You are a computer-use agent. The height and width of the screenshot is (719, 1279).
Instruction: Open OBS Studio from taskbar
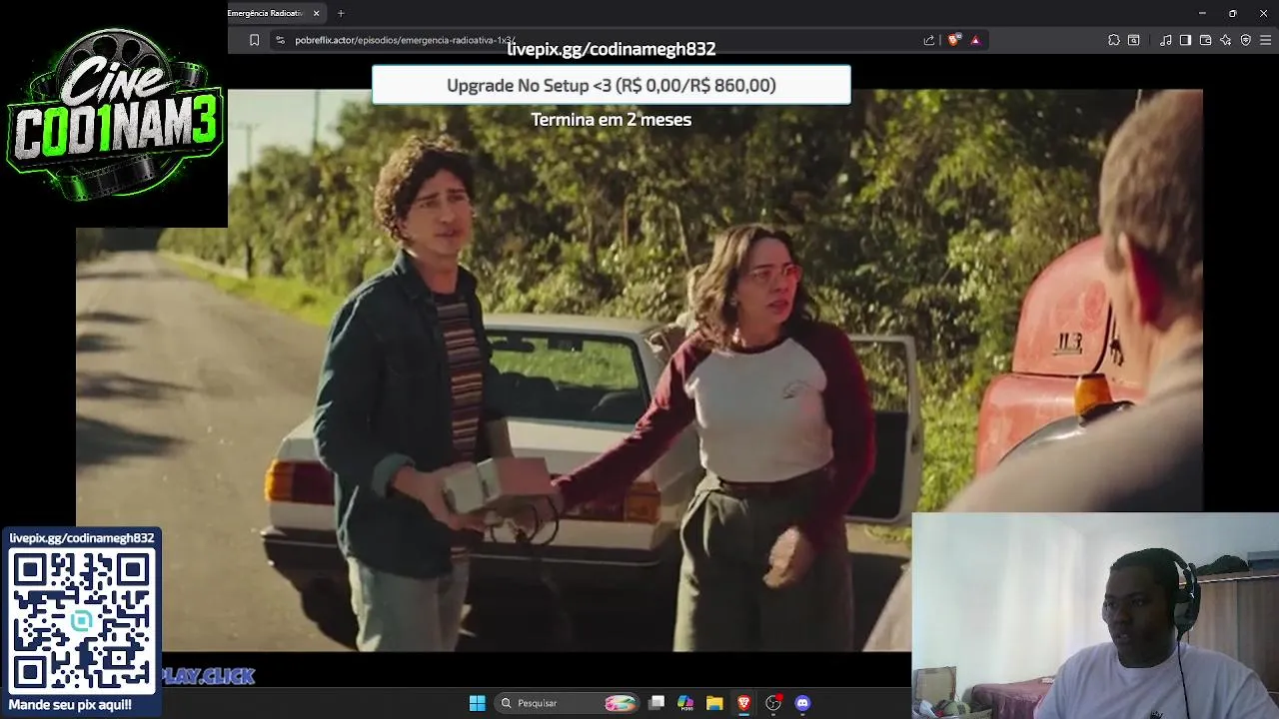point(773,703)
